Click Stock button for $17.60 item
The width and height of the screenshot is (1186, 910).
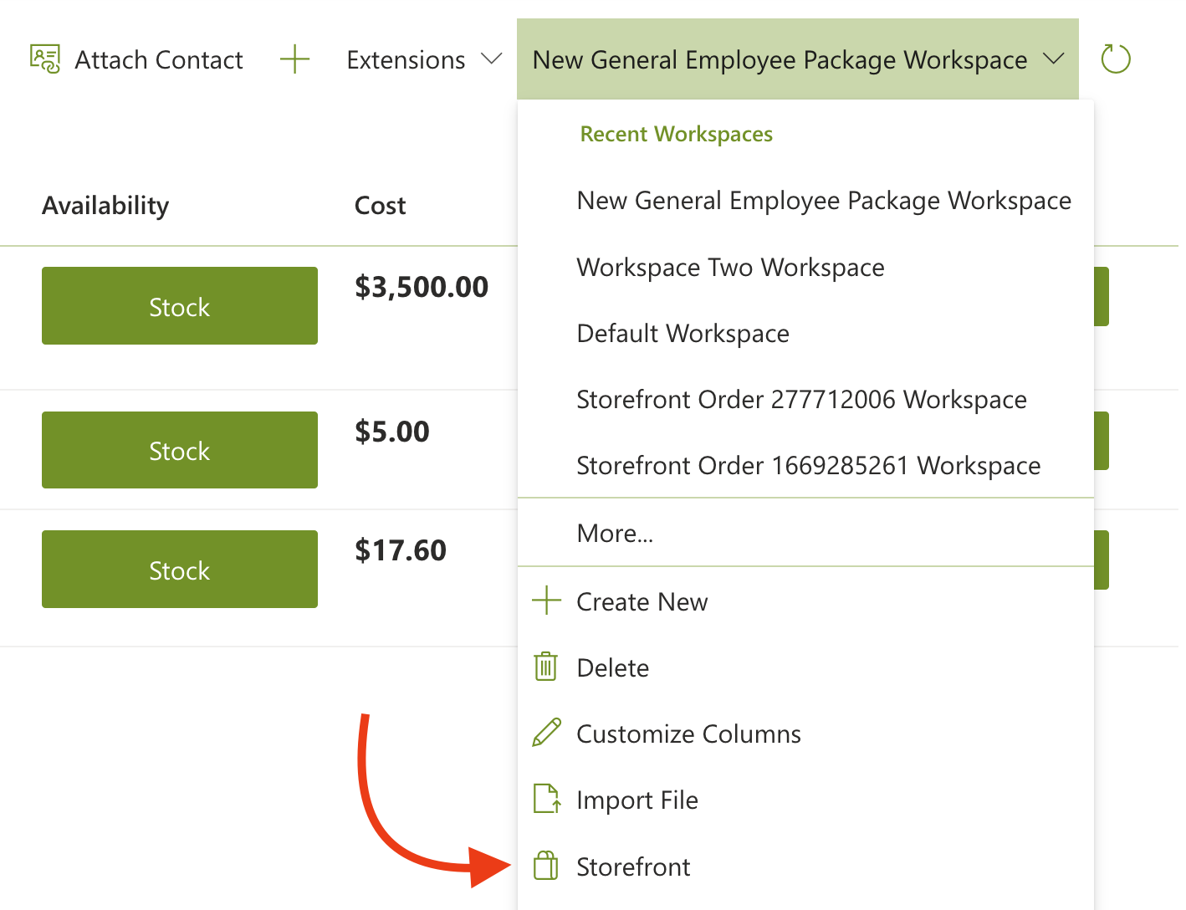(180, 570)
